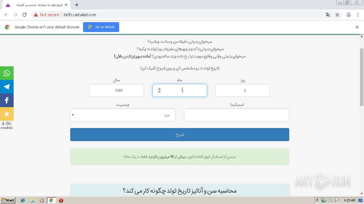Viewport: 364px width, 204px height.
Task: Click the network tray icon
Action: pyautogui.click(x=323, y=200)
